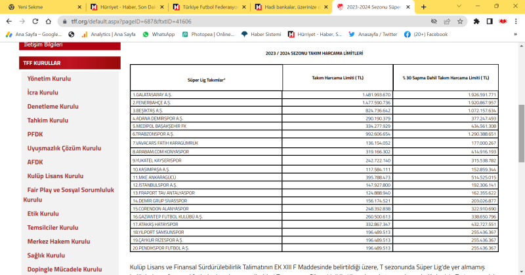This screenshot has height=275, width=525.
Task: Close the 2023-2024 Sezonu Süper tab
Action: click(408, 7)
